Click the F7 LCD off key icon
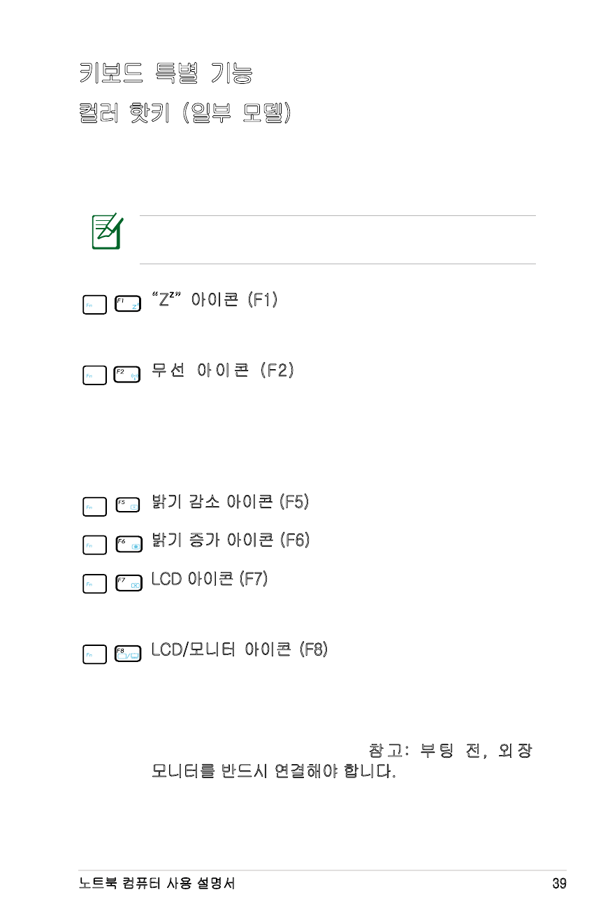 click(126, 584)
